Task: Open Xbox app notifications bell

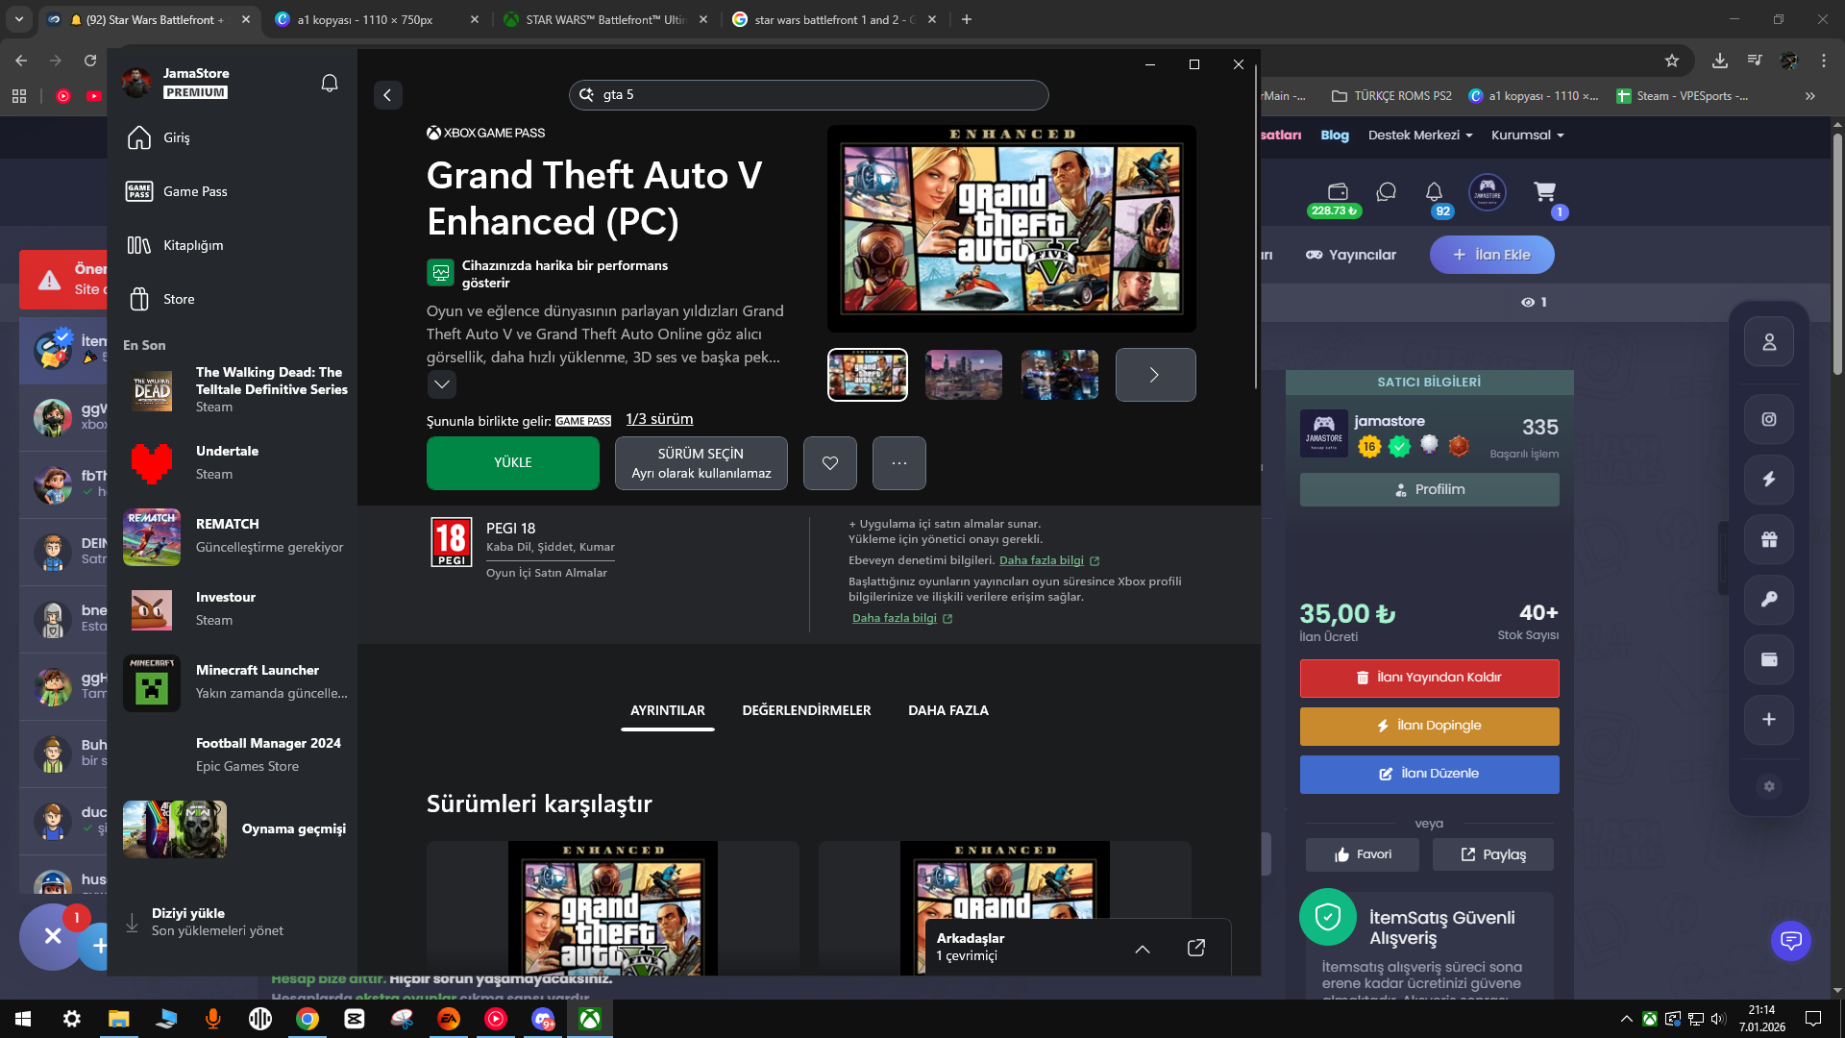Action: point(330,84)
